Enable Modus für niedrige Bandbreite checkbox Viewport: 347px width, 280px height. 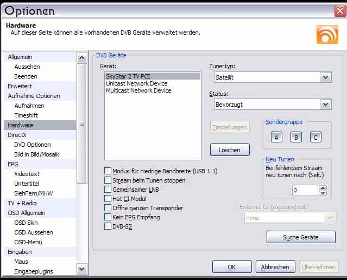pyautogui.click(x=108, y=171)
